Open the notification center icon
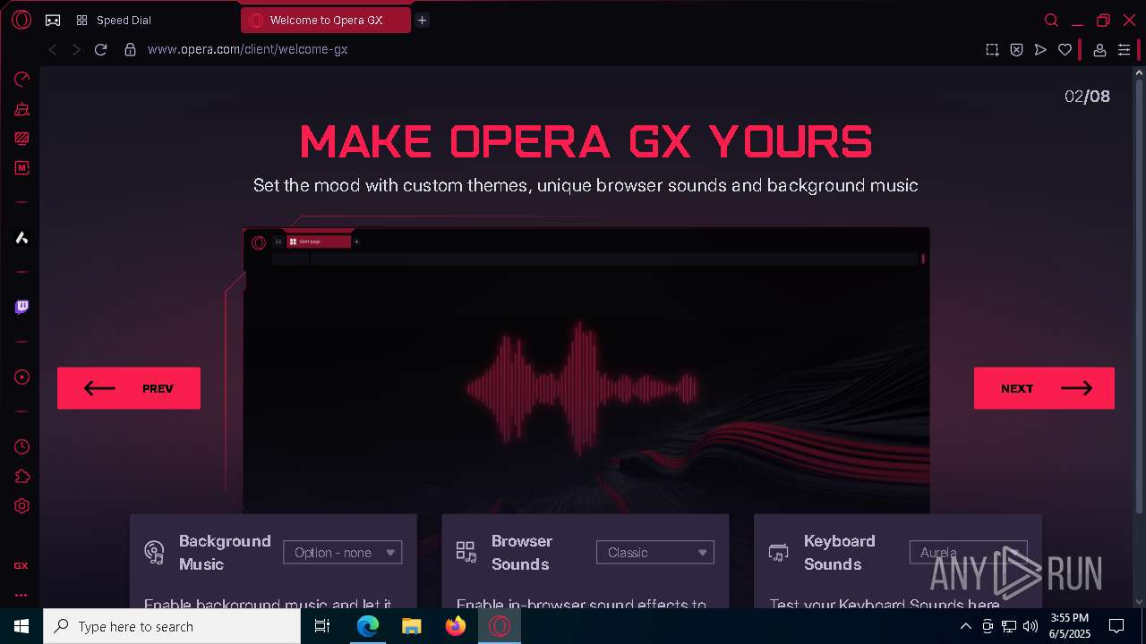1146x644 pixels. point(1116,626)
